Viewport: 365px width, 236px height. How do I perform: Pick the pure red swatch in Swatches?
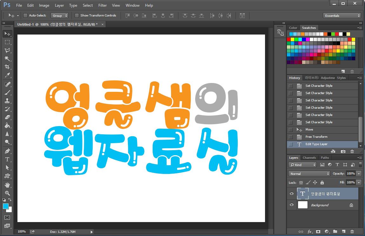click(x=289, y=40)
